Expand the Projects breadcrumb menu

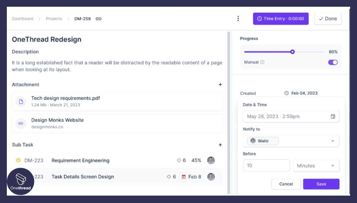click(x=54, y=18)
